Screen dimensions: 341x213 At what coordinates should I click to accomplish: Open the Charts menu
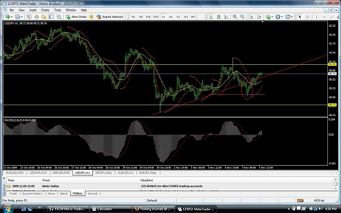[45, 10]
